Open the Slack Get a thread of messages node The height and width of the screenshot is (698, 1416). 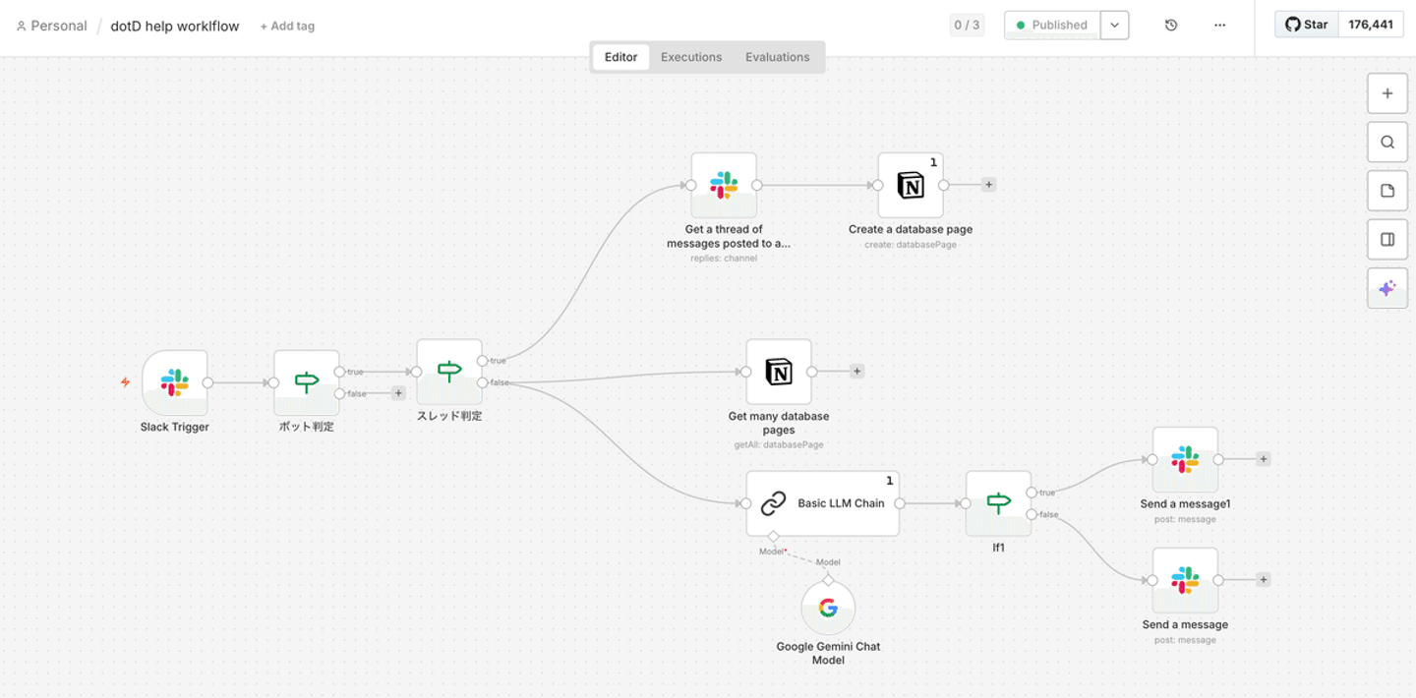click(724, 185)
